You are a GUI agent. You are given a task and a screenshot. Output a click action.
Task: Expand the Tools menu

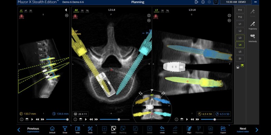click(x=90, y=130)
